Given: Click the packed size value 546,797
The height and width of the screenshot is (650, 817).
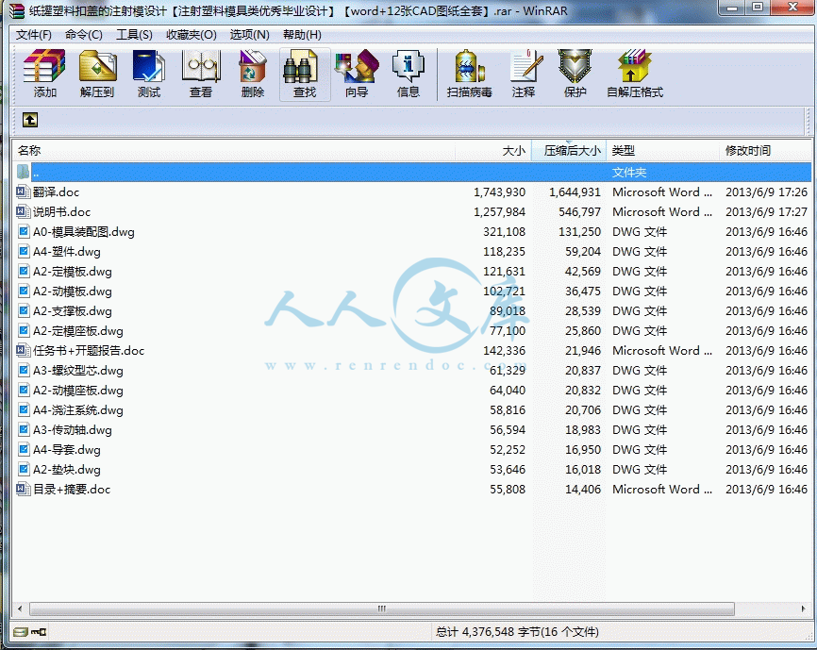Looking at the screenshot, I should (x=579, y=212).
